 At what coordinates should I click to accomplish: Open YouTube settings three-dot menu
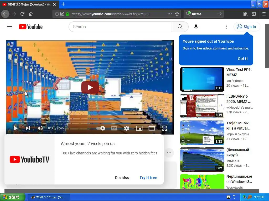tap(226, 27)
